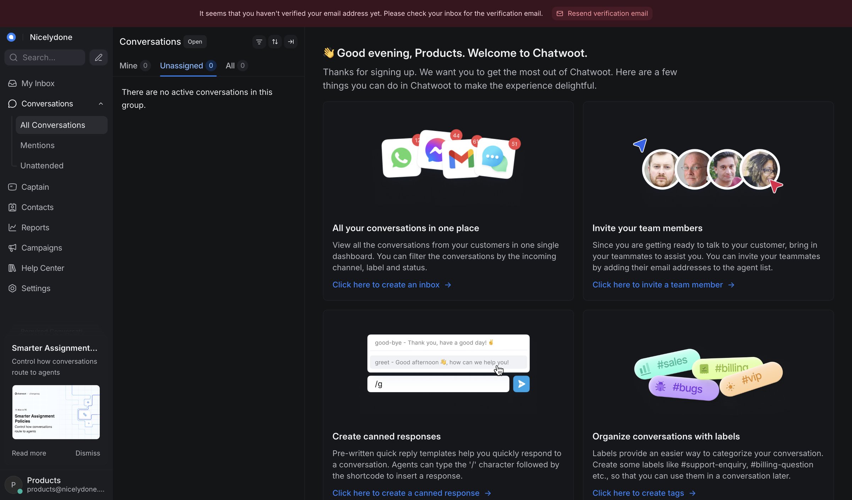Image resolution: width=852 pixels, height=500 pixels.
Task: Navigate to Contacts
Action: click(x=37, y=207)
